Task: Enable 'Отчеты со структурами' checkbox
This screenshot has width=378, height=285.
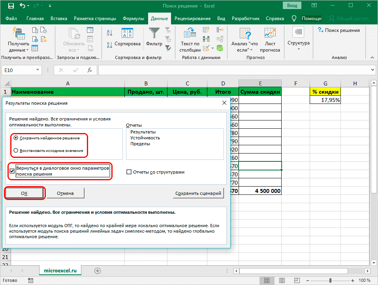Action: coord(129,172)
